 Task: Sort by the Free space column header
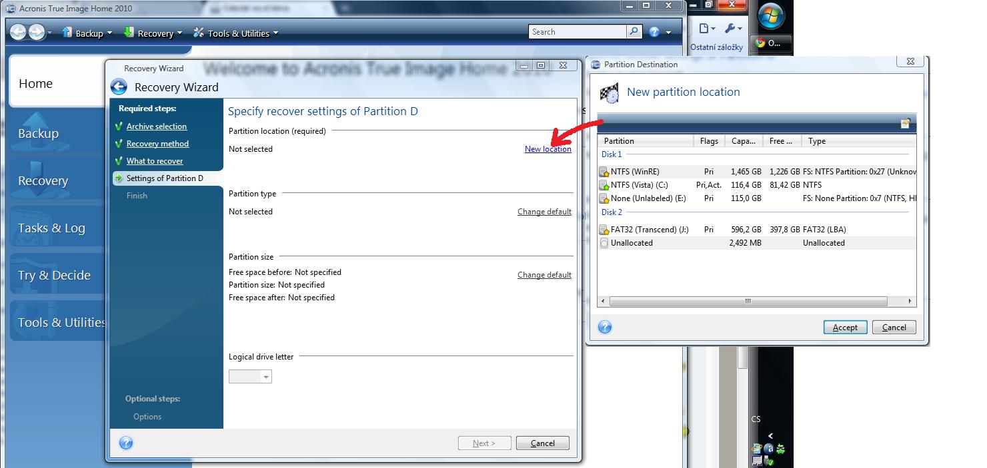coord(781,141)
